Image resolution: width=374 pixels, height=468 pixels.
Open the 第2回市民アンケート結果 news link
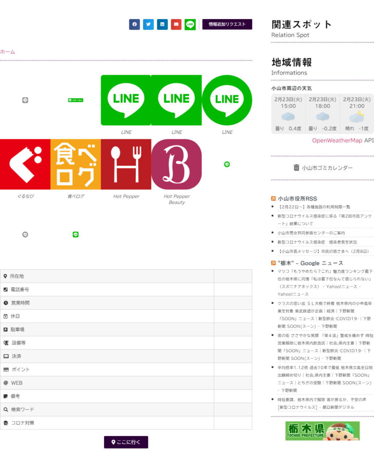[x=325, y=220]
